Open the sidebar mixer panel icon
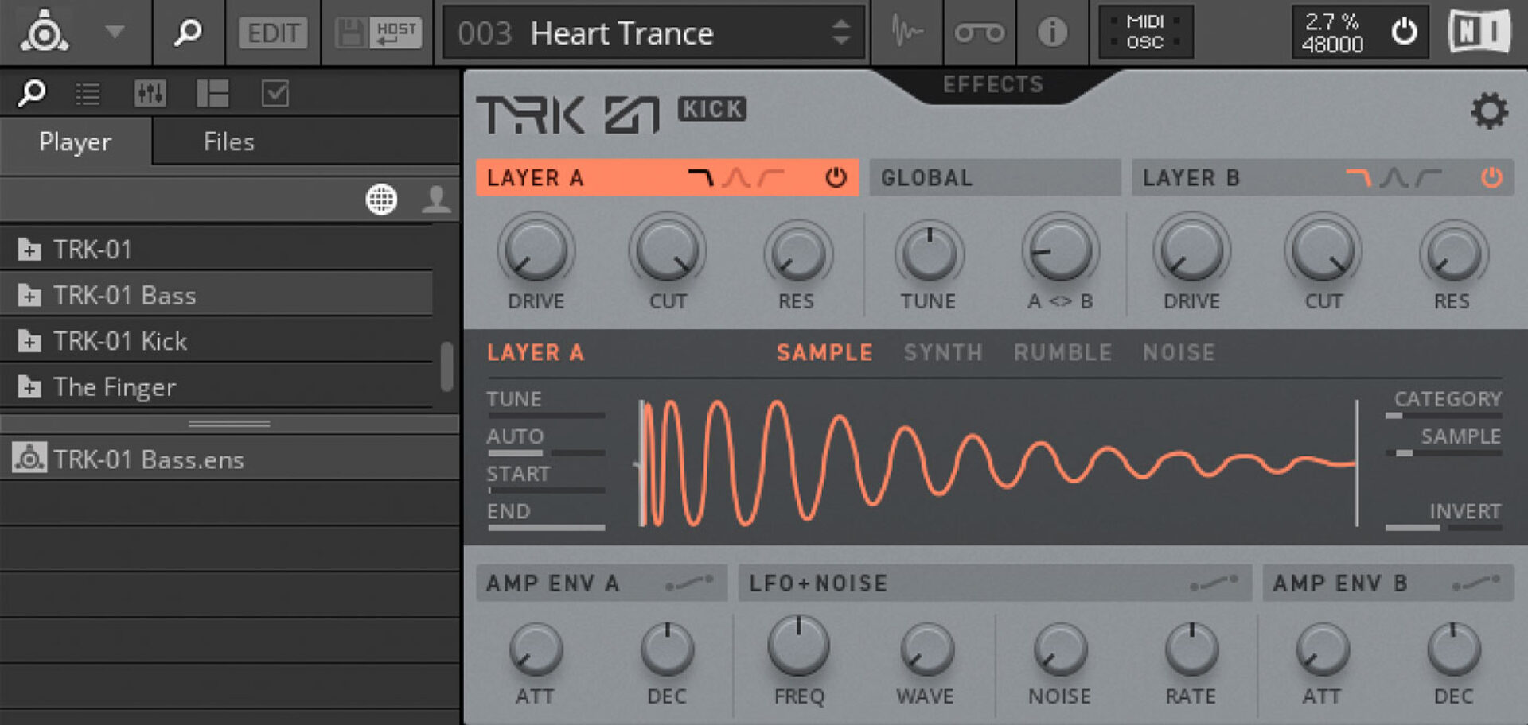Viewport: 1528px width, 725px height. point(150,94)
